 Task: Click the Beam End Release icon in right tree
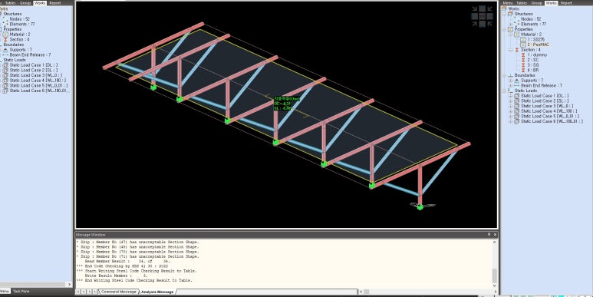coord(516,86)
